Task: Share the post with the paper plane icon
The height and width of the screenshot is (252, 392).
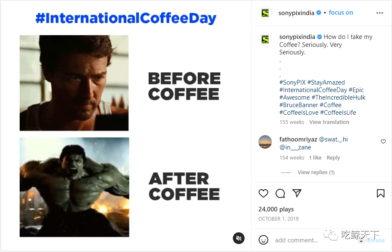Action: [x=297, y=193]
